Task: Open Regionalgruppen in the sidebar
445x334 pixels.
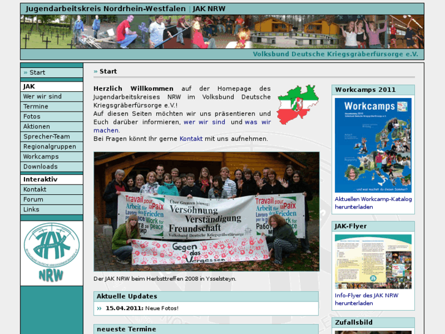Action: coord(51,146)
